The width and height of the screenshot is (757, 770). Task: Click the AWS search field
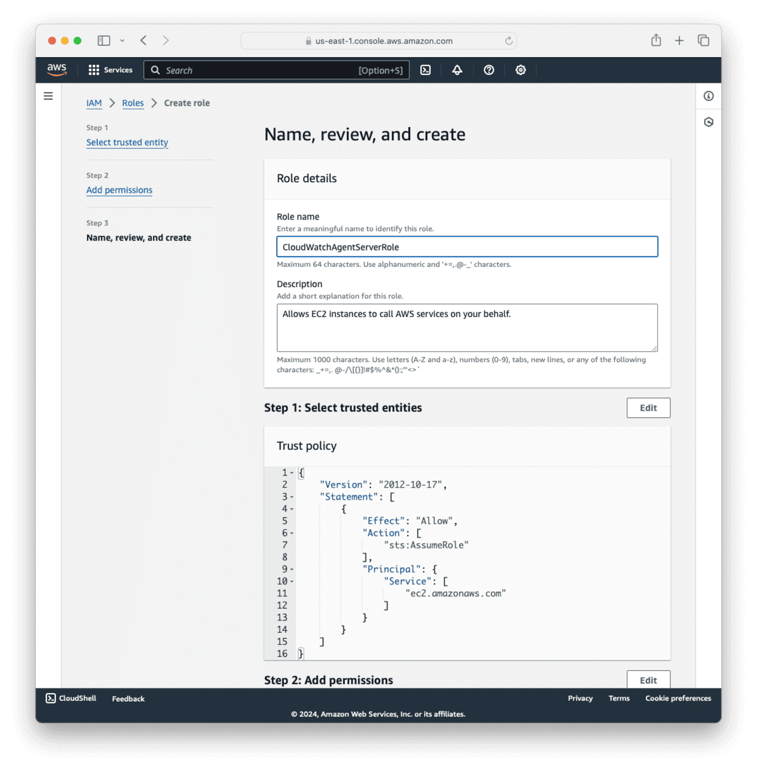tap(276, 70)
